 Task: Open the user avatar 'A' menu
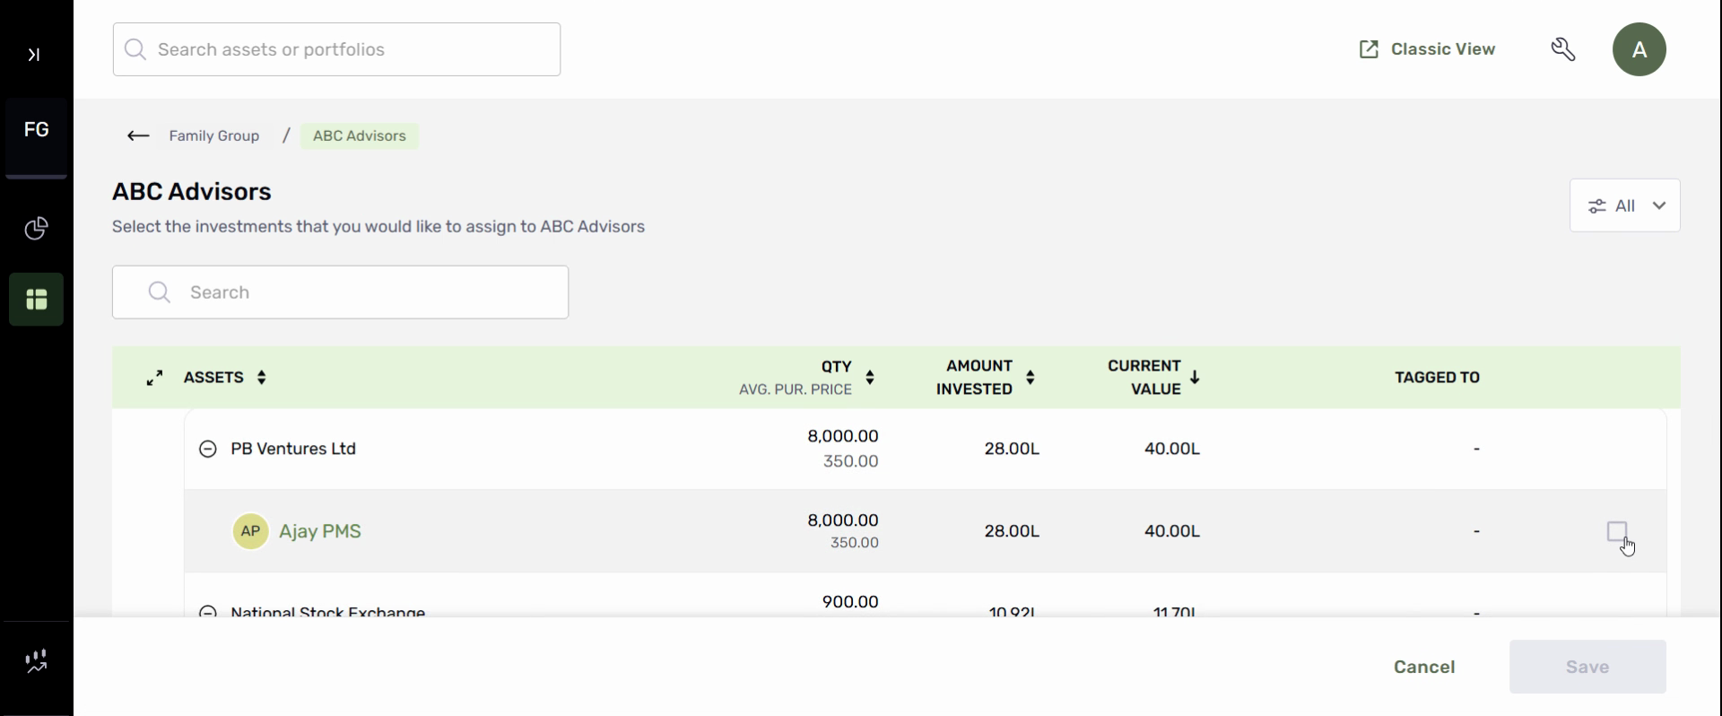click(1639, 49)
